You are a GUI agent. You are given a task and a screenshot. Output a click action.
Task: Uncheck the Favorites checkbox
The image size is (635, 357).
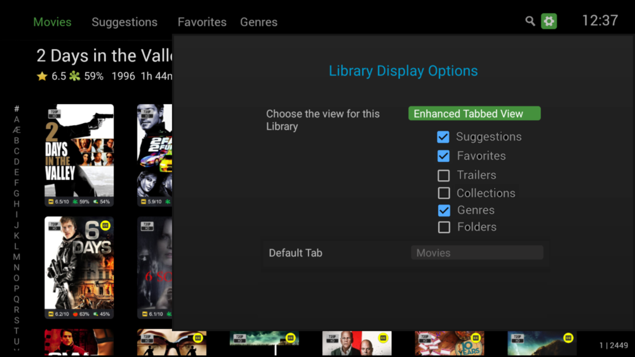coord(443,156)
